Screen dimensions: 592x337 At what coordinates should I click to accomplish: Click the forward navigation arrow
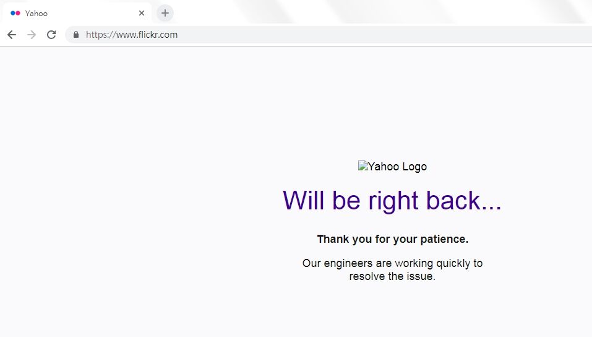[32, 35]
